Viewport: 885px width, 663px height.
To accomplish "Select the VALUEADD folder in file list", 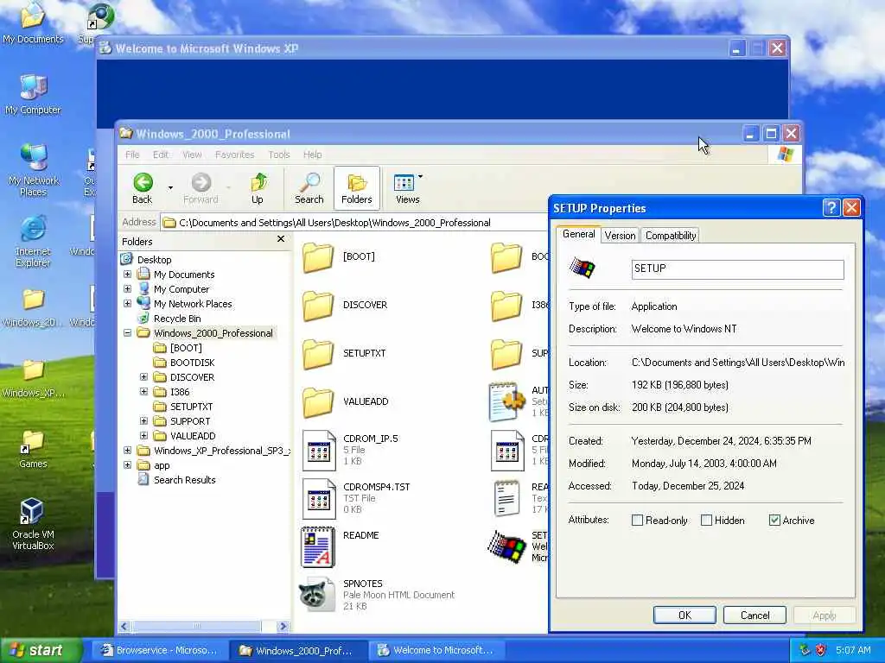I will tap(346, 402).
